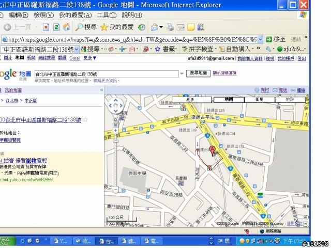Click the taskbar language indicator CH

point(220,240)
